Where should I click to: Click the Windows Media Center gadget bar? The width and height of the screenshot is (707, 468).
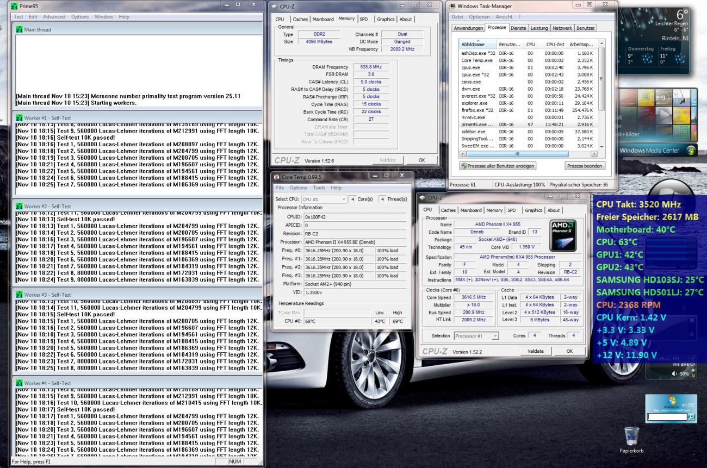tap(658, 149)
